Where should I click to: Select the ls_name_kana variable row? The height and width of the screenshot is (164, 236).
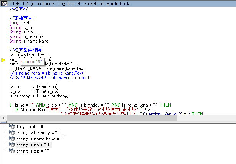coord(41,139)
